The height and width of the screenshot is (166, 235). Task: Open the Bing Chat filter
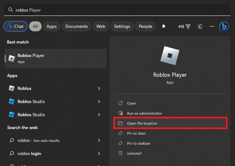15,26
